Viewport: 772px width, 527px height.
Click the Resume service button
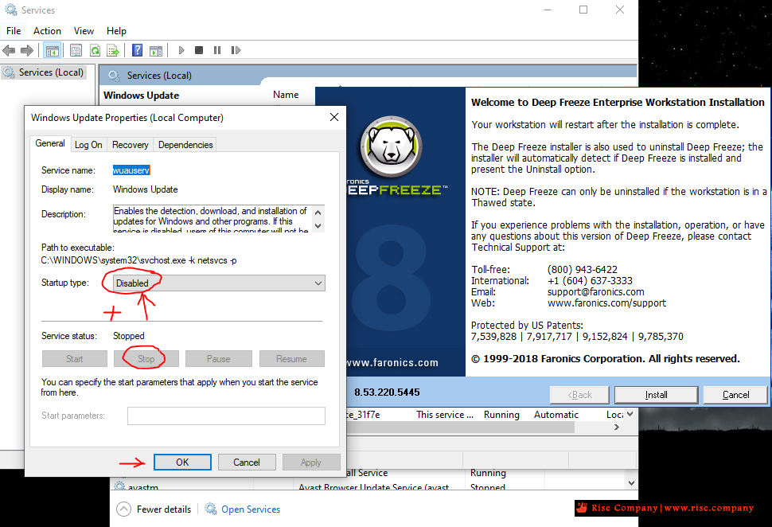pyautogui.click(x=291, y=359)
